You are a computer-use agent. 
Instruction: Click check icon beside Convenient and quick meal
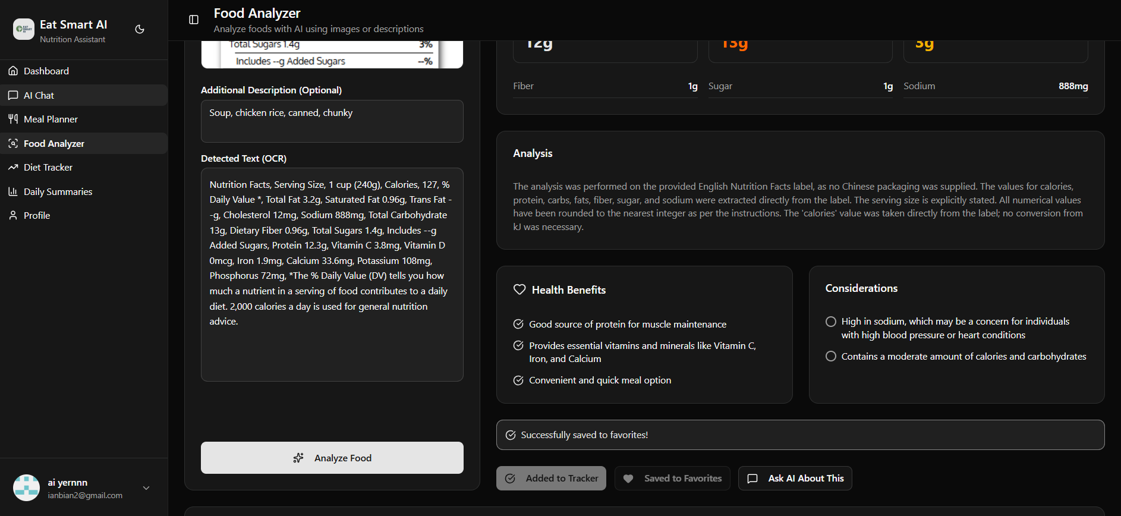pos(518,380)
